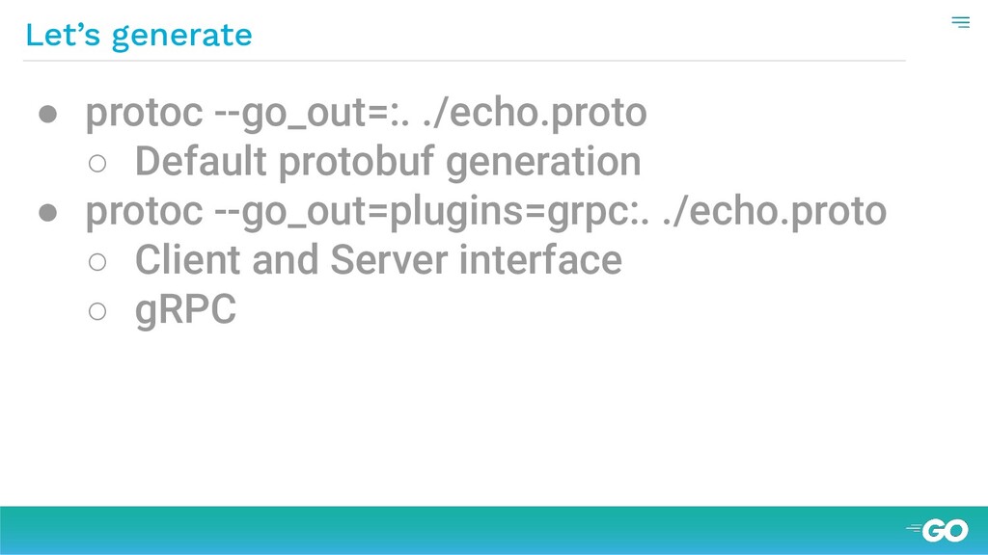Open the hamburger menu icon

click(960, 23)
